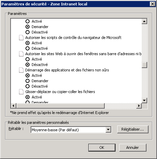Click the vertical scrollbar thumb
This screenshot has width=157, height=159.
click(144, 65)
